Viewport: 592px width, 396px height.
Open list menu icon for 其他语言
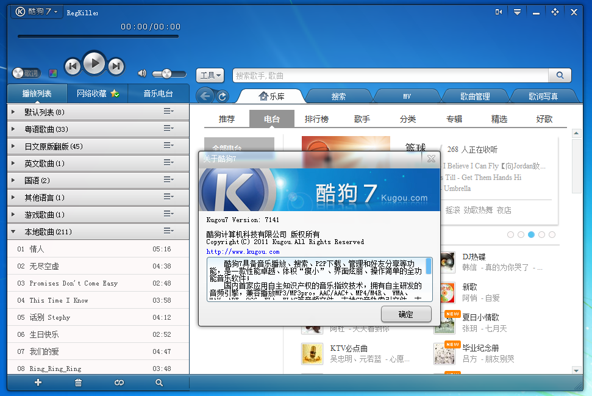click(168, 196)
